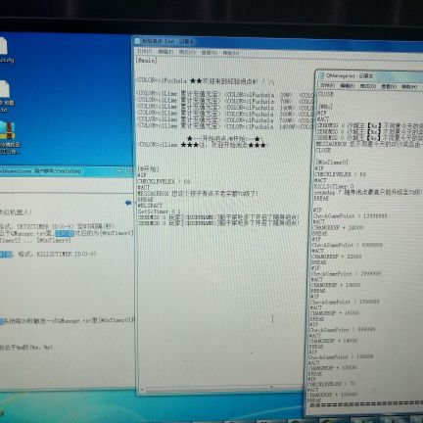This screenshot has width=423, height=423.
Task: Click the [@OnTimer9] text in the left window
Action: coord(53,240)
